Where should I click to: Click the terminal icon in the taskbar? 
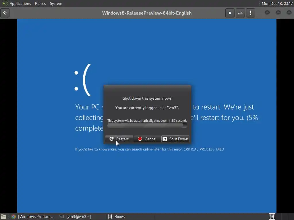tap(62, 217)
